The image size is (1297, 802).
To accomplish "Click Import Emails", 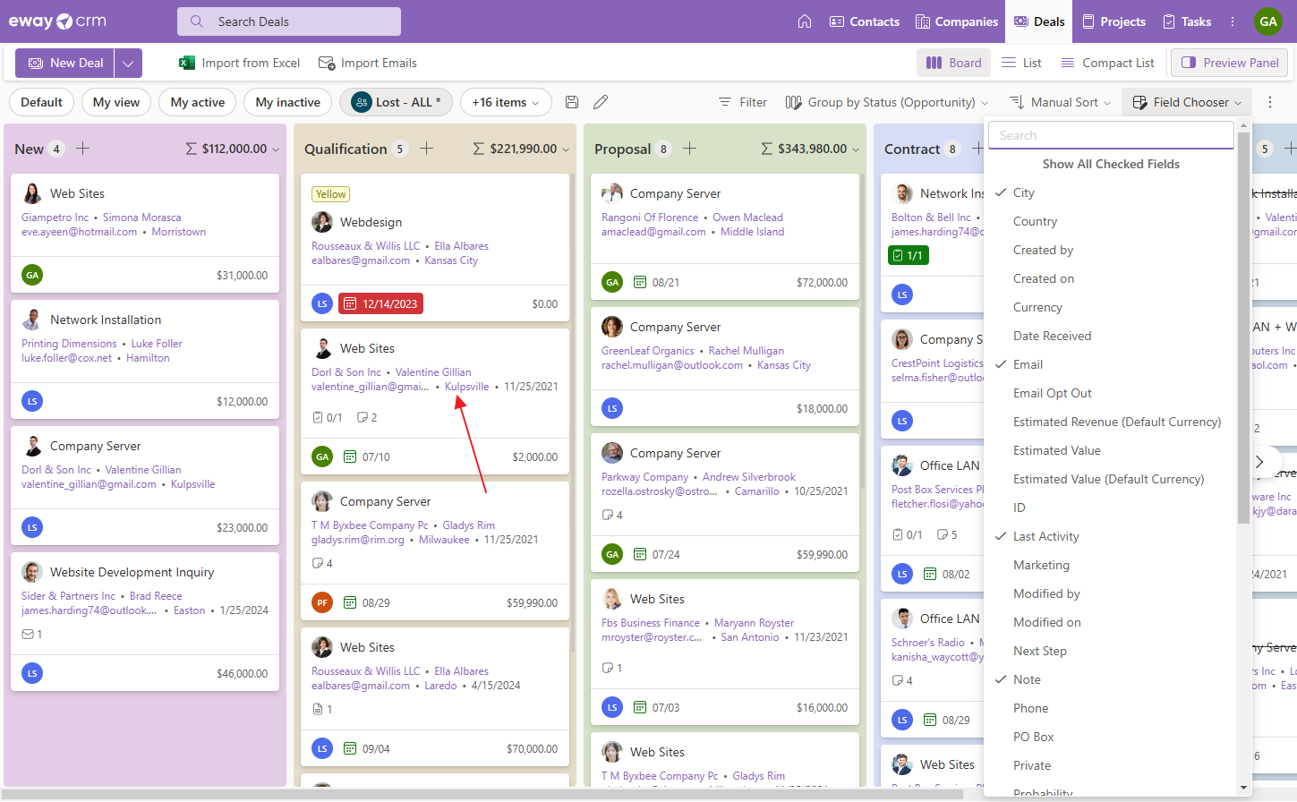I will coord(368,63).
